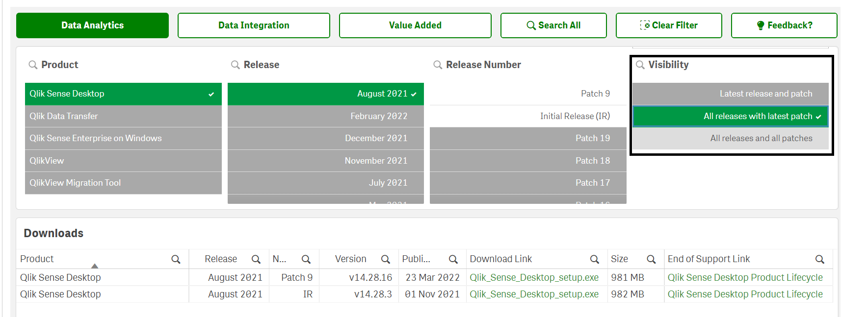Search the Release column in Downloads table
This screenshot has width=841, height=317.
(x=256, y=259)
